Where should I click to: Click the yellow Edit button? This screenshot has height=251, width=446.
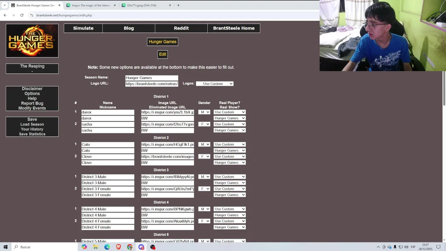(x=163, y=54)
